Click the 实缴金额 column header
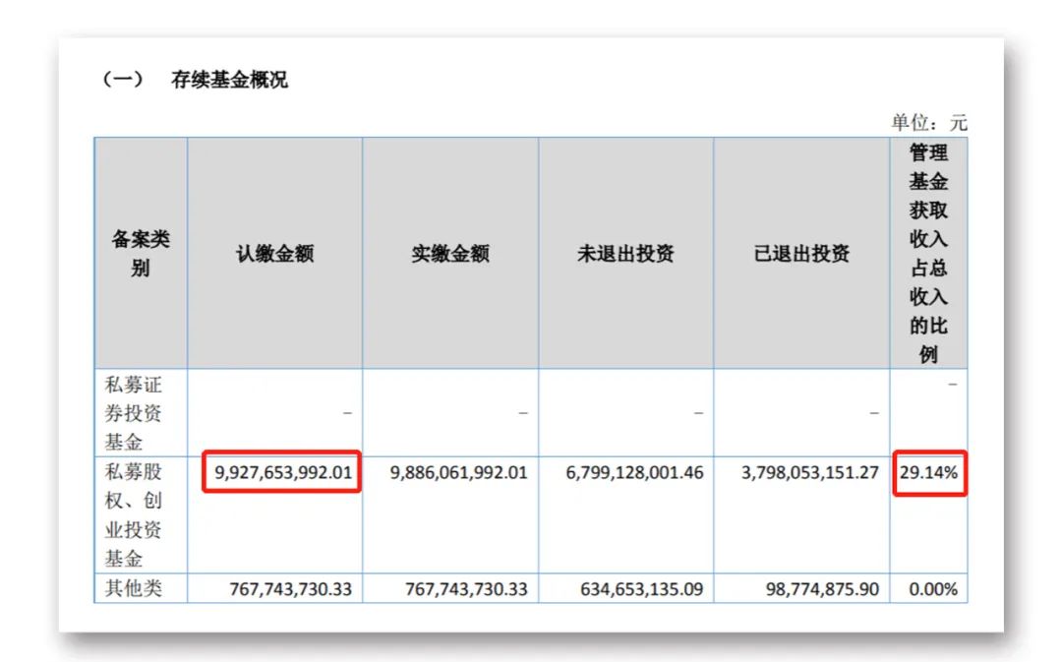Screen dimensions: 1062x662 coord(450,254)
